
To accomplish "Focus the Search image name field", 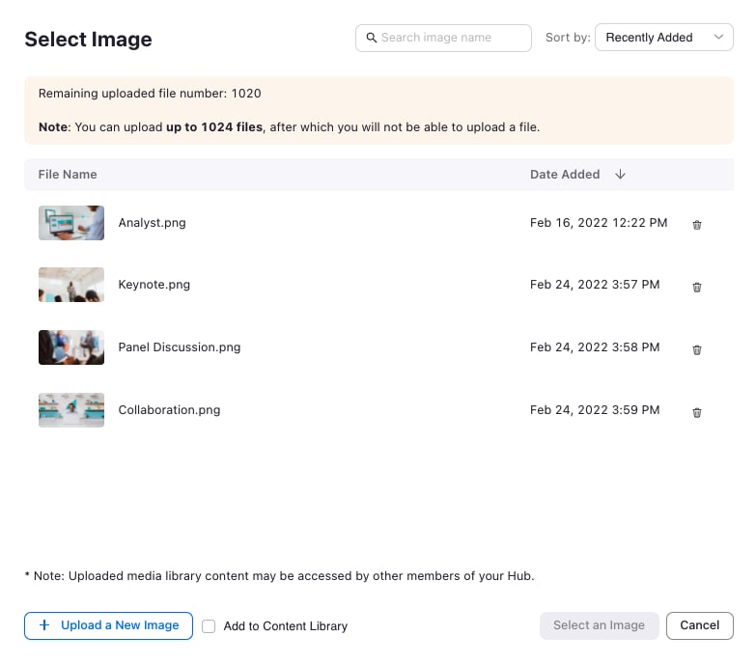I will (452, 38).
